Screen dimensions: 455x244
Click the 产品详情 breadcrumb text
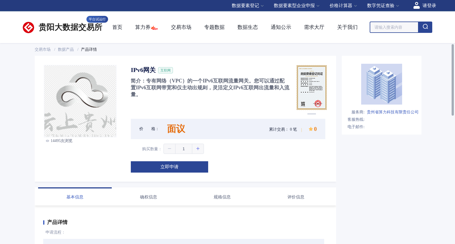(x=89, y=50)
